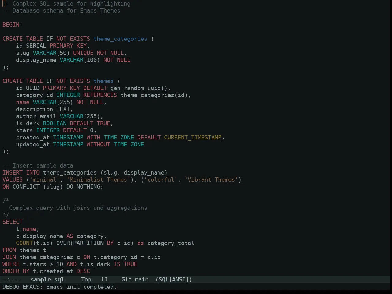
Task: Click the REFERENCES keyword
Action: point(100,95)
